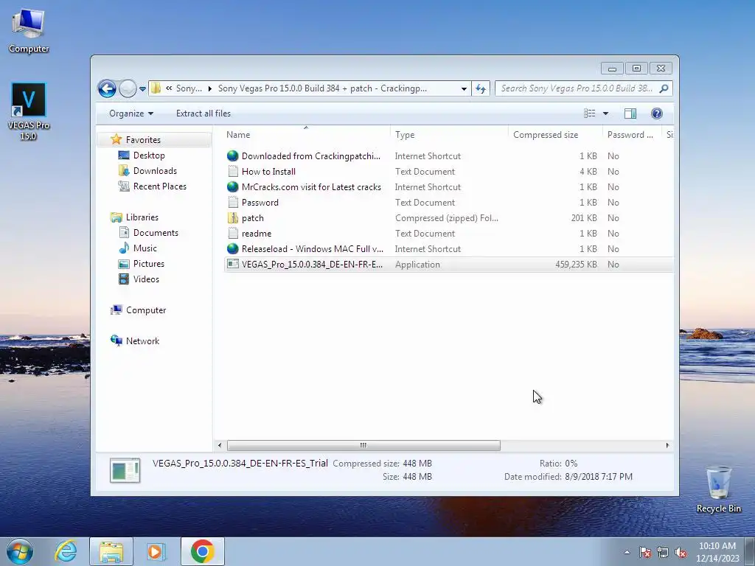
Task: Open Recent Places in Favorites
Action: pyautogui.click(x=160, y=186)
